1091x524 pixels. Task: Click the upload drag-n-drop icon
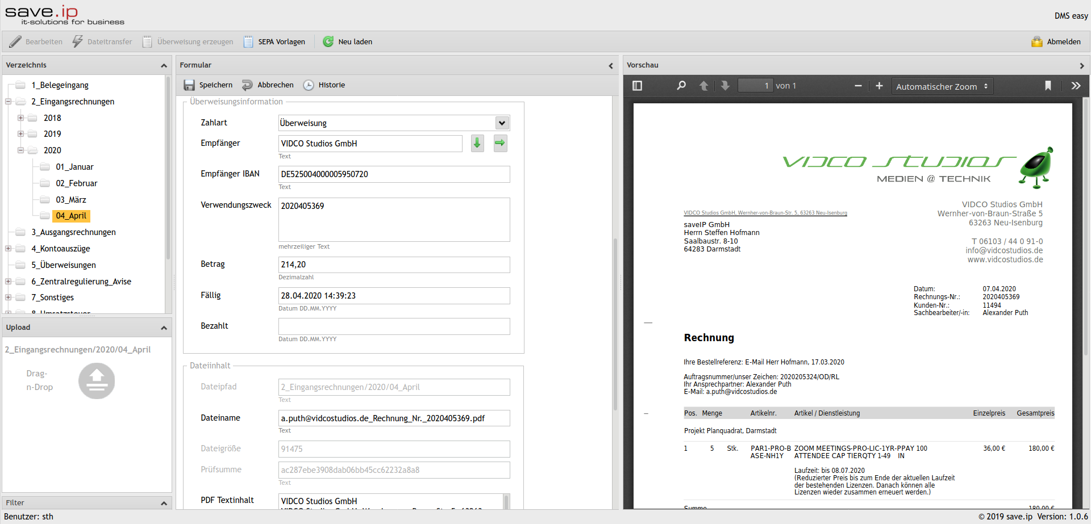97,380
